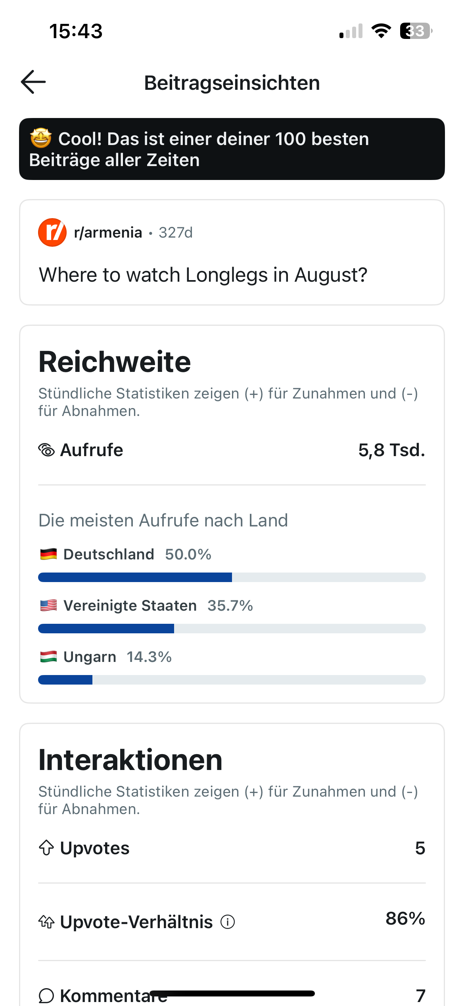Tap the Deutschland 50.0% progress bar
Image resolution: width=464 pixels, height=1006 pixels.
(x=232, y=577)
